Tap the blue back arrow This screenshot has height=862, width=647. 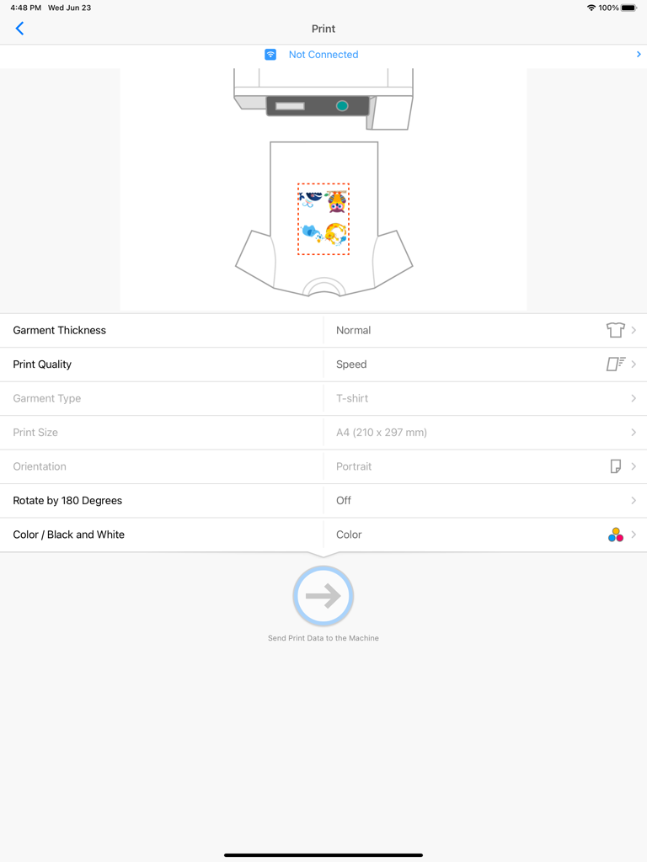(20, 29)
